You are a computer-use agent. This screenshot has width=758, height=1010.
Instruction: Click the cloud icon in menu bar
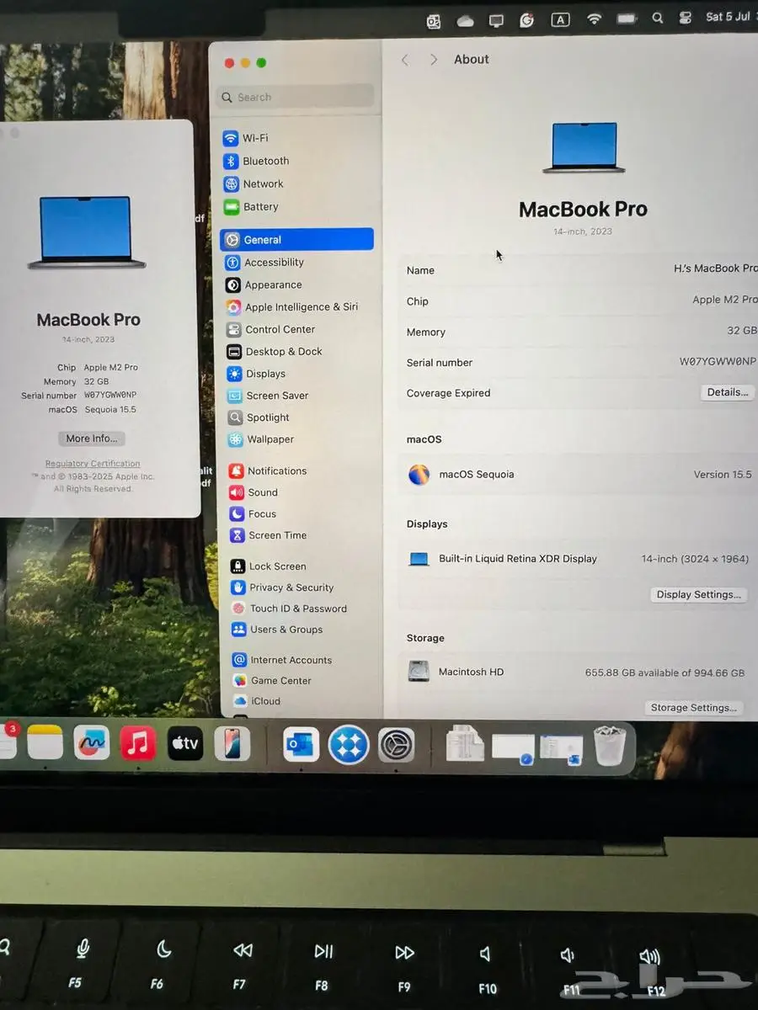pos(465,20)
